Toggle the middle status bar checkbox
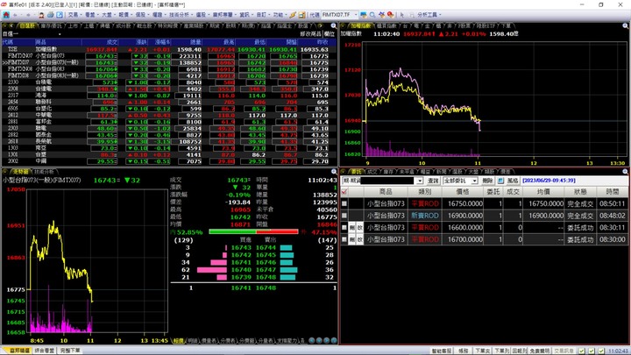The image size is (631, 355). (592, 351)
